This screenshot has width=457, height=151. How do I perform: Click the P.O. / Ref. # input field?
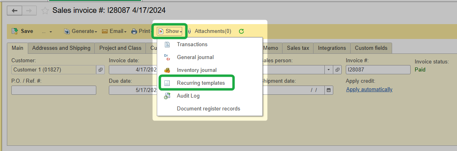coord(54,90)
